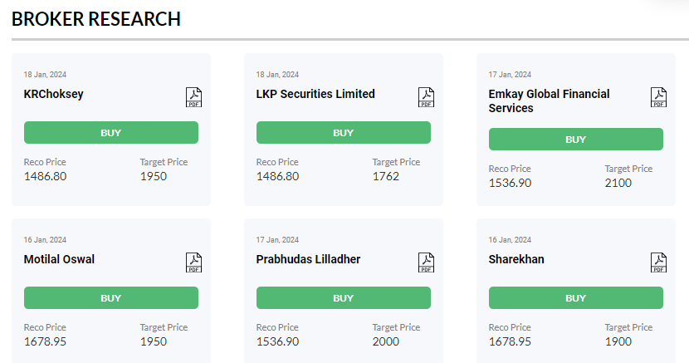Select the Sharekhan broker name
This screenshot has height=363, width=689.
point(516,259)
